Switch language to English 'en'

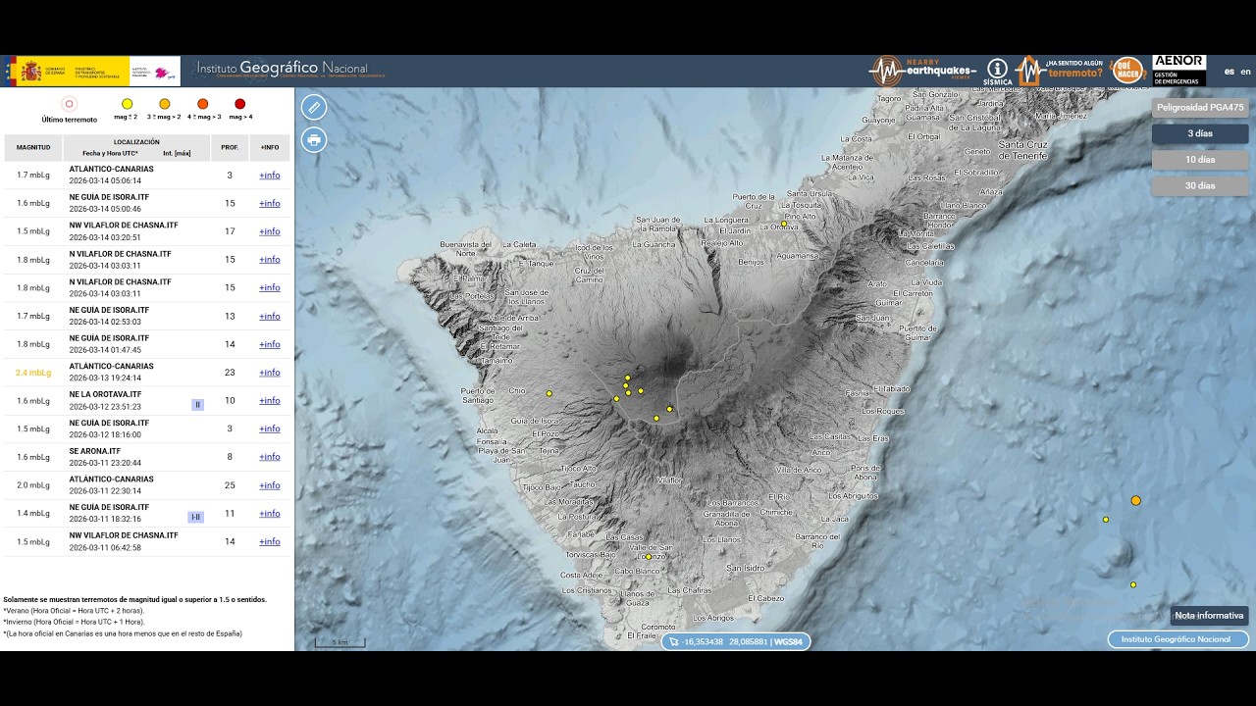click(1245, 72)
